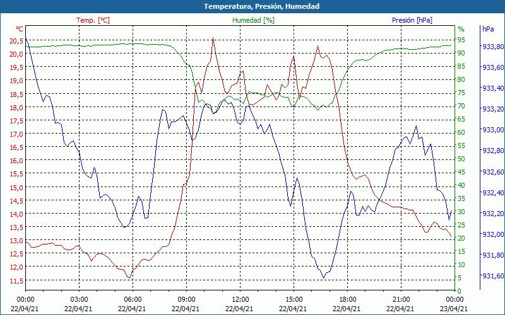Click the '17,0' temperature axis value
Screen dimensions: 505x315
tap(17, 134)
